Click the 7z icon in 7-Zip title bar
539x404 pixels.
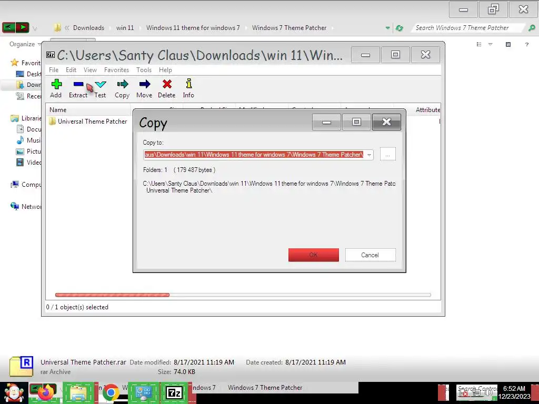pyautogui.click(x=51, y=55)
